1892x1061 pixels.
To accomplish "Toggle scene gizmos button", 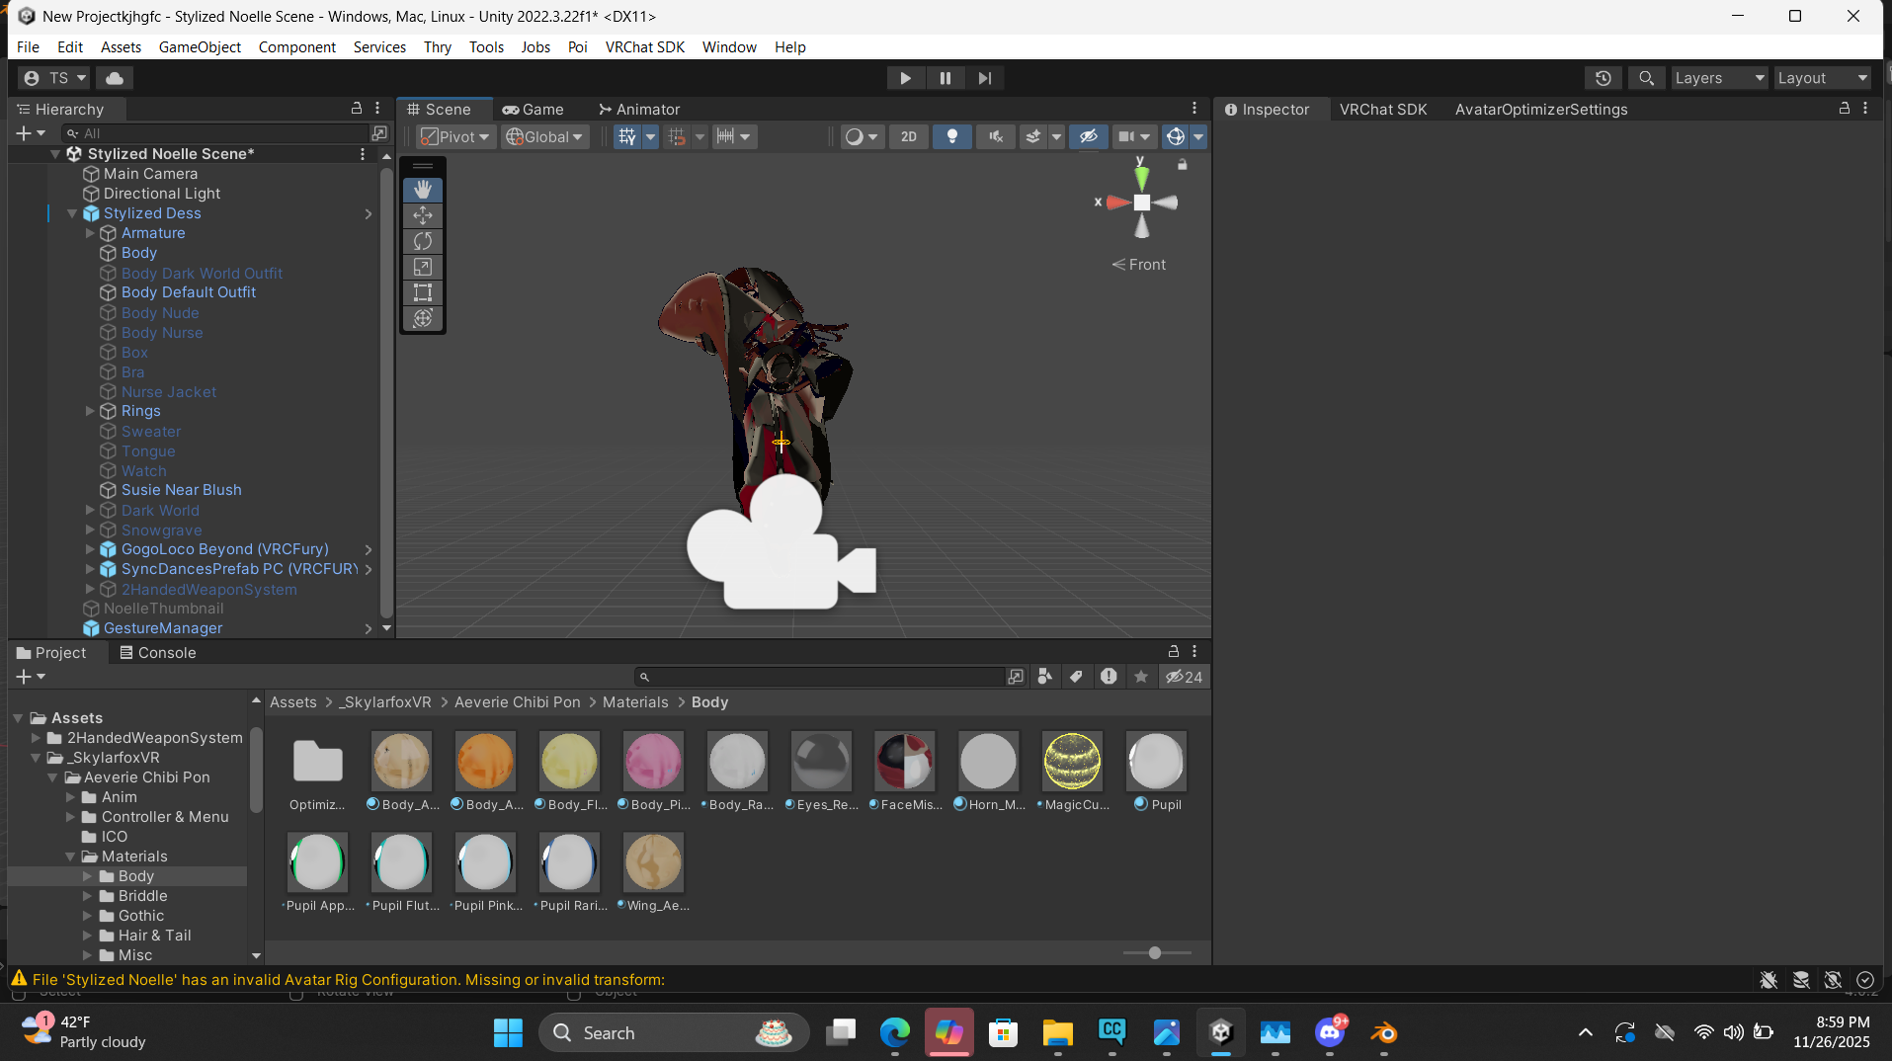I will click(1176, 137).
